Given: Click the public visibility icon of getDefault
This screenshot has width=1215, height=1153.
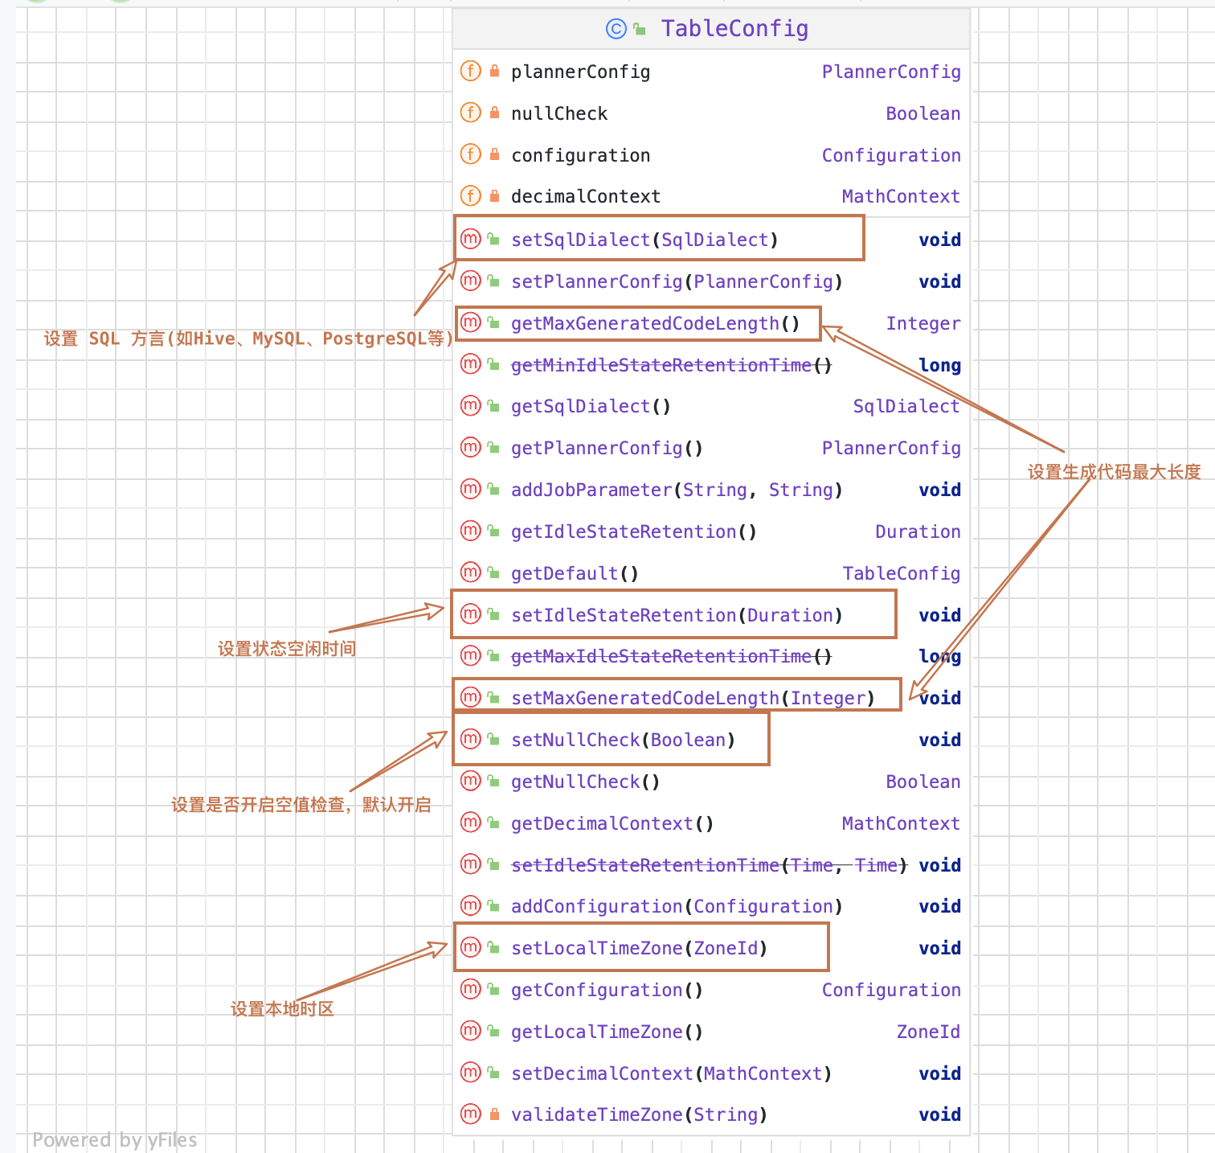Looking at the screenshot, I should pos(494,572).
